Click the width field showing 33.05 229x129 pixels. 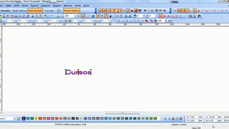tap(213, 117)
